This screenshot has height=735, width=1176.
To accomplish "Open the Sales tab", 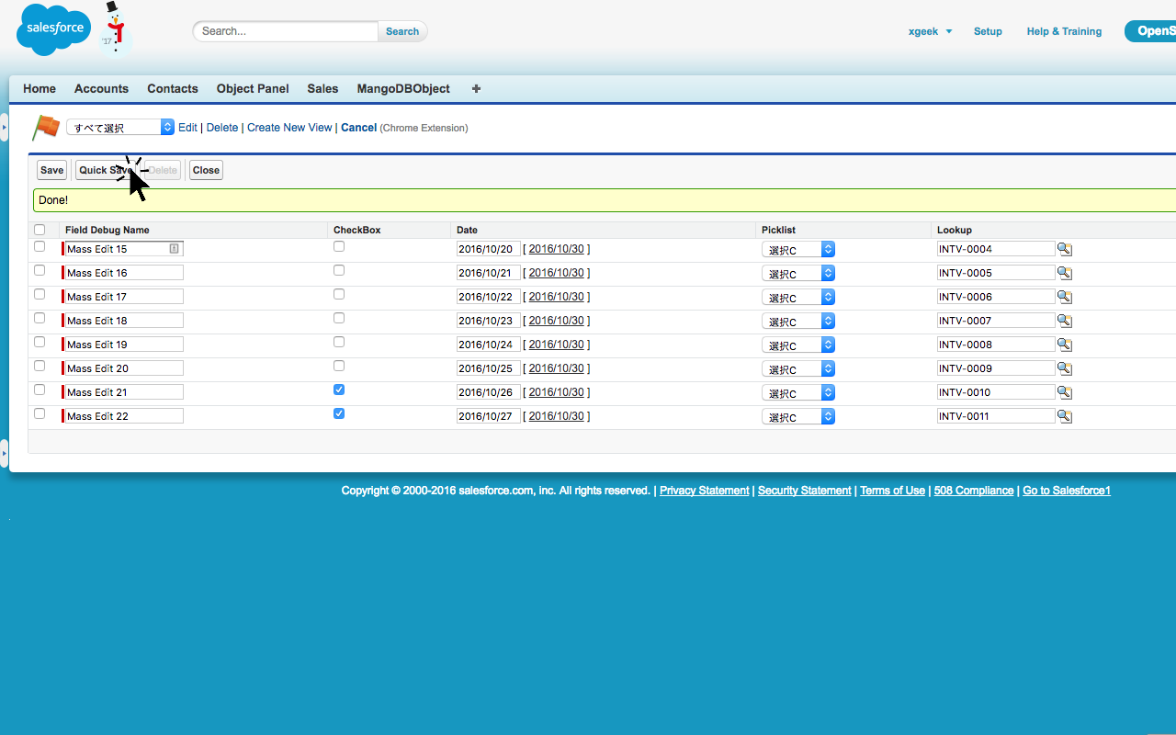I will [322, 89].
